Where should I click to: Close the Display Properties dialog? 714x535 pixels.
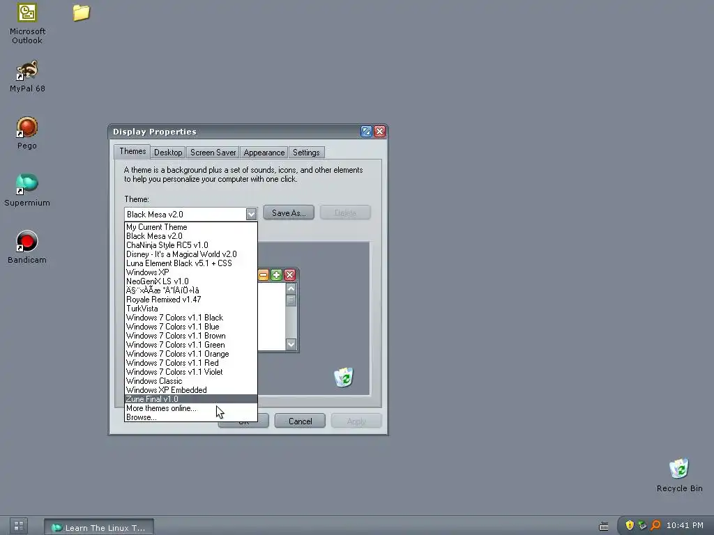coord(380,132)
